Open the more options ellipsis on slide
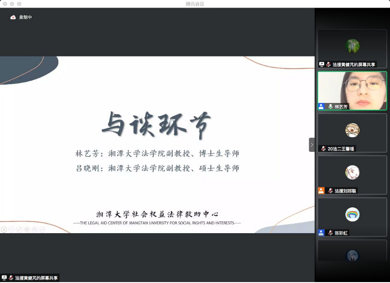This screenshot has width=390, height=283. tap(42, 229)
